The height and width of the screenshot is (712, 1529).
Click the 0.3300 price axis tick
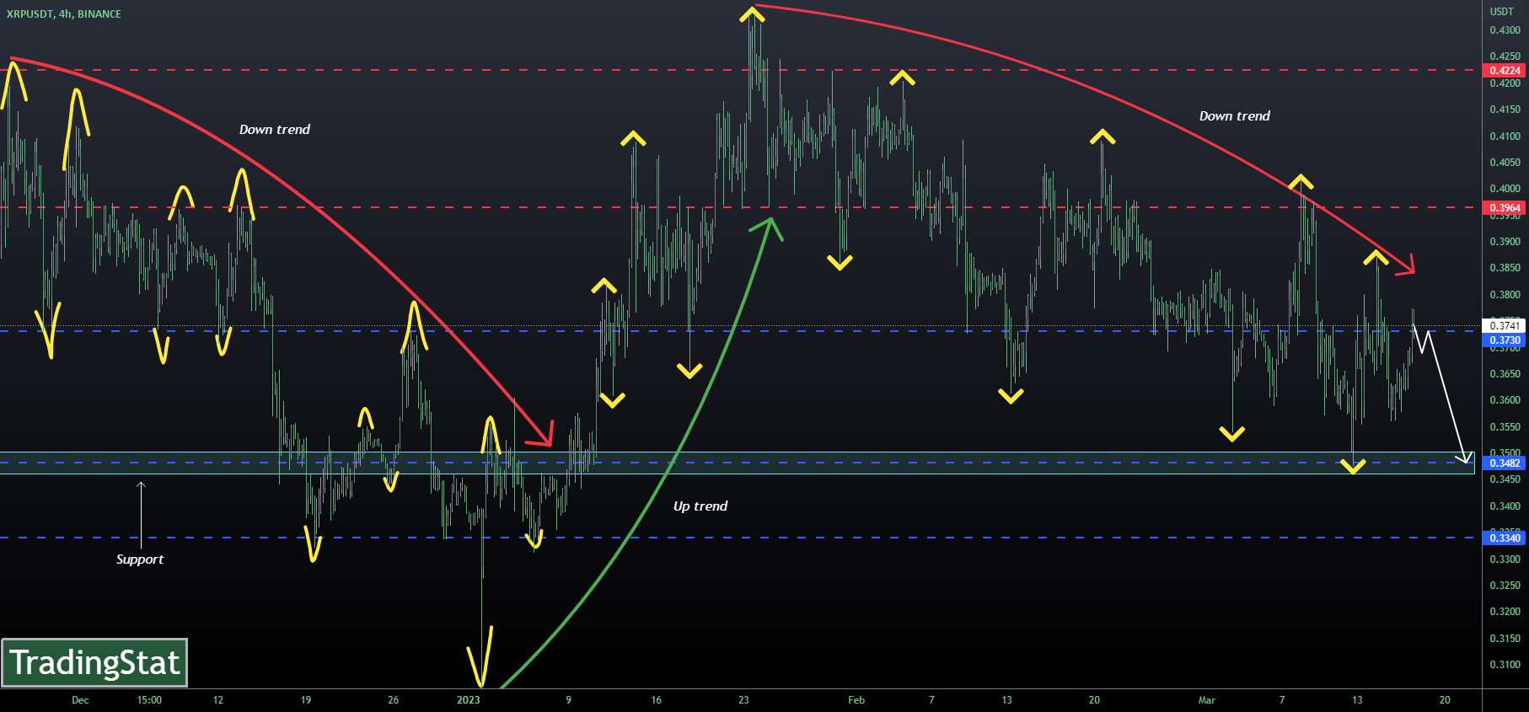point(1505,559)
